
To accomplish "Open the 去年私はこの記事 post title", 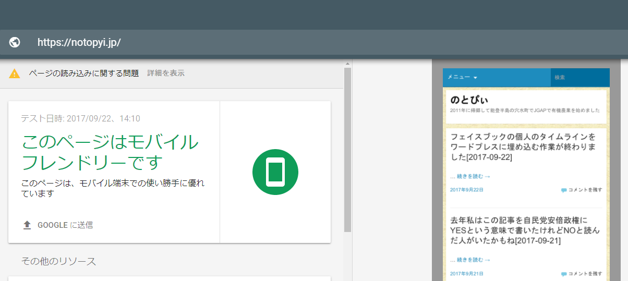I will [524, 230].
